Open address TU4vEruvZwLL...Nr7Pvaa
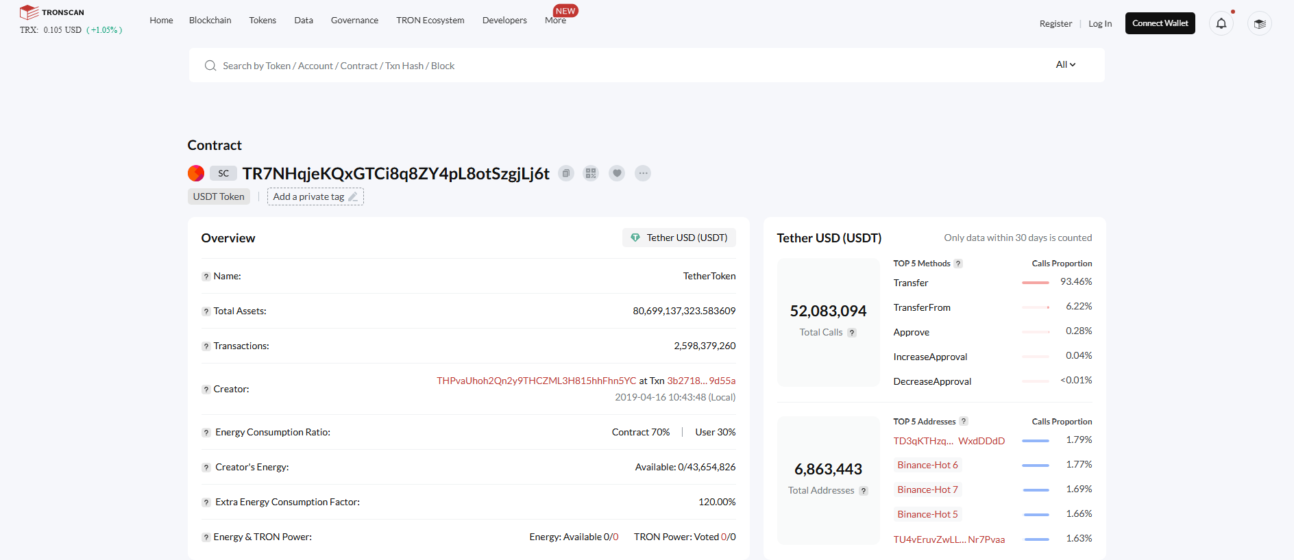 (949, 539)
